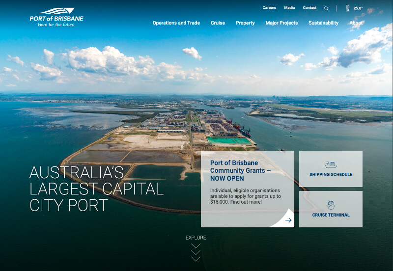Go to the Media page

pos(289,8)
